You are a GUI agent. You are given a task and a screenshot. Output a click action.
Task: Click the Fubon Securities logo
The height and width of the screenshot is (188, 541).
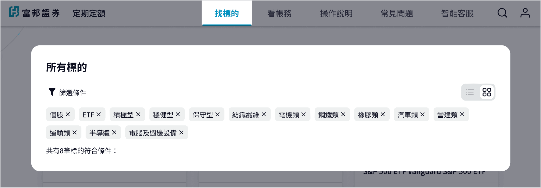point(34,12)
